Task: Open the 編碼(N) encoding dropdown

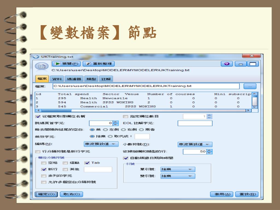Action: pyautogui.click(x=101, y=144)
